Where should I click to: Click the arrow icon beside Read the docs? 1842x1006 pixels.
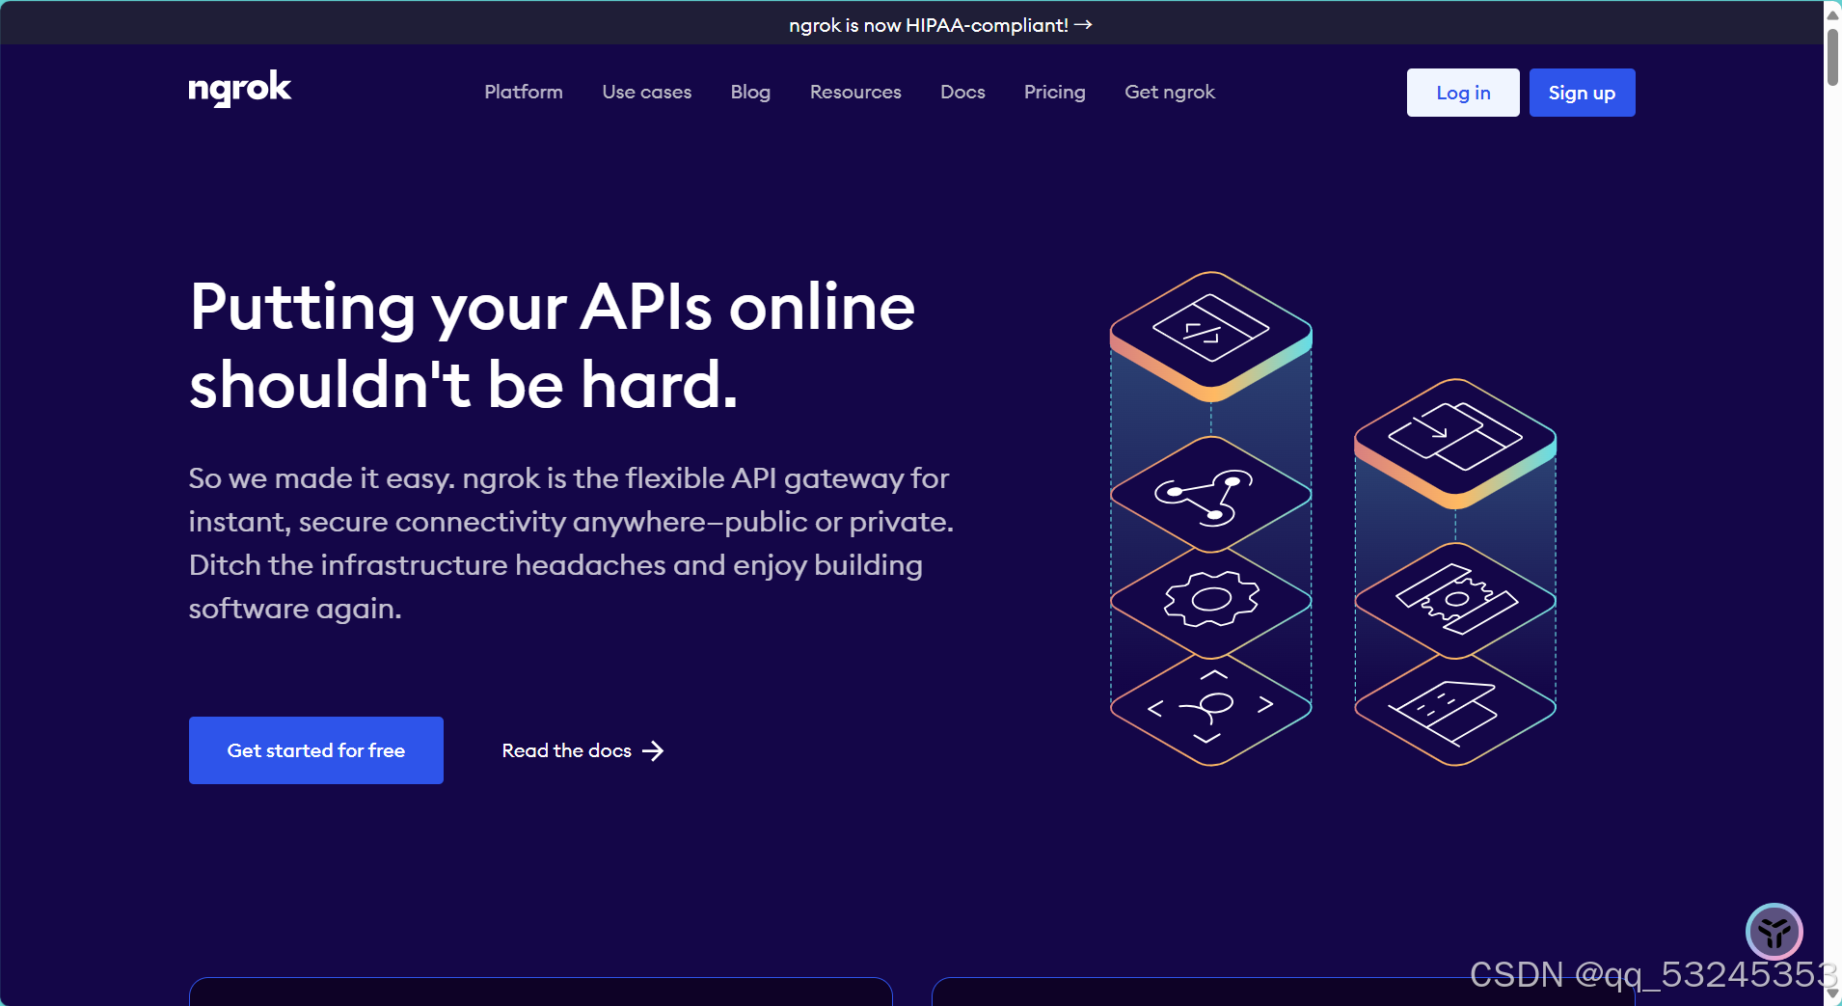(653, 750)
